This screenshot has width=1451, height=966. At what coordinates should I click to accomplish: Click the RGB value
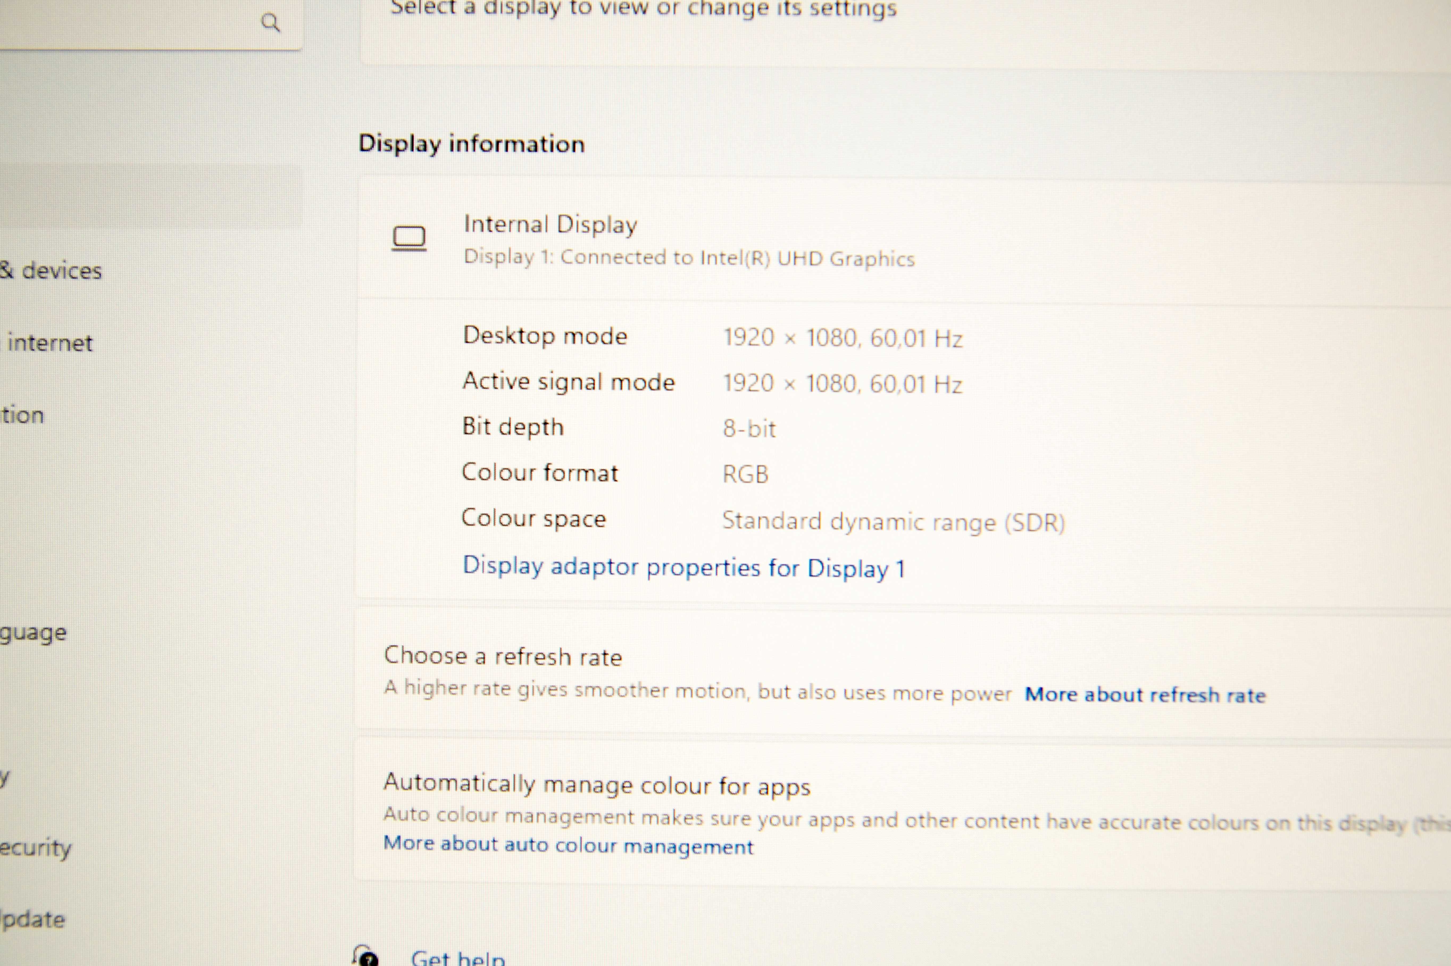[x=745, y=474]
